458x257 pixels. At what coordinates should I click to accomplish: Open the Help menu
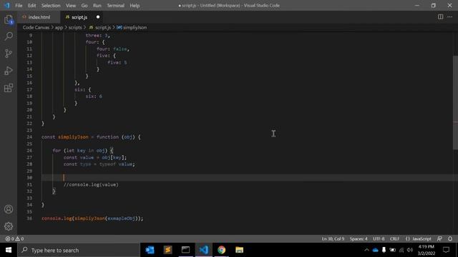click(x=135, y=6)
